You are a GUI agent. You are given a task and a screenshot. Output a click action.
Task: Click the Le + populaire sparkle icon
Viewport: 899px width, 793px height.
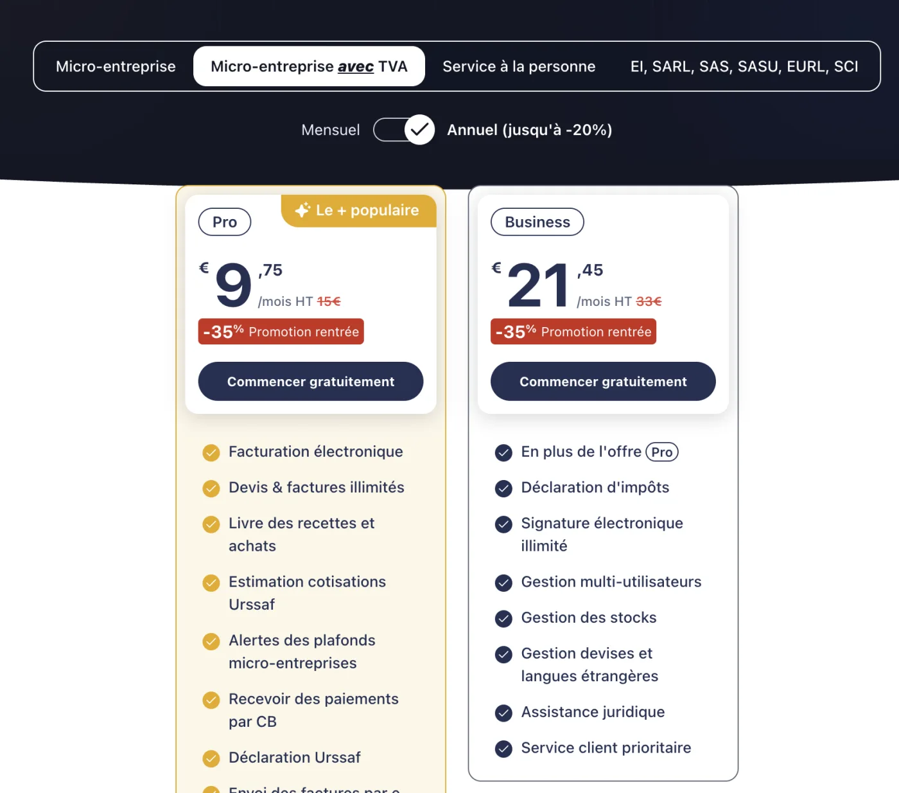coord(302,210)
